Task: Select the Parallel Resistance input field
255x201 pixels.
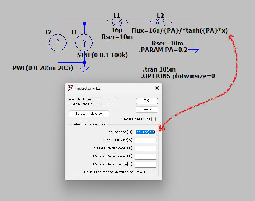Action: pos(146,156)
